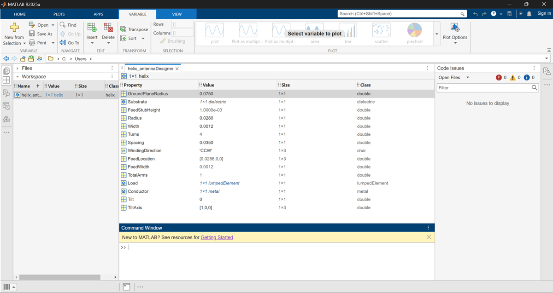Screen dimensions: 553x293
Task: Open the Workspace panel options menu
Action: click(112, 77)
